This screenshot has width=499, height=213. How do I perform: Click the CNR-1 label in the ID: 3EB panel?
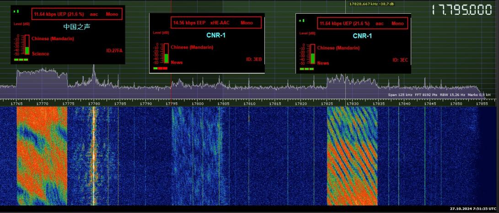[x=216, y=35]
